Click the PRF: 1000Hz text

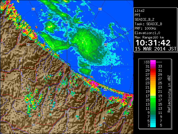pyautogui.click(x=145, y=28)
